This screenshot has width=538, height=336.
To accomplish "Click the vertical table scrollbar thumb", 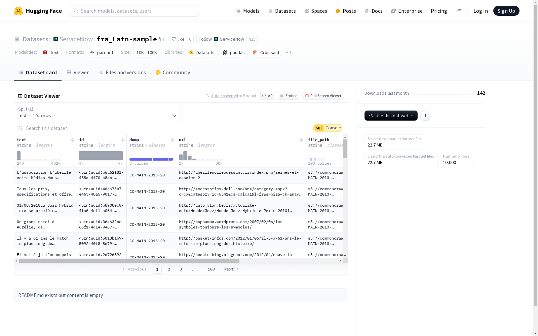I will (345, 149).
